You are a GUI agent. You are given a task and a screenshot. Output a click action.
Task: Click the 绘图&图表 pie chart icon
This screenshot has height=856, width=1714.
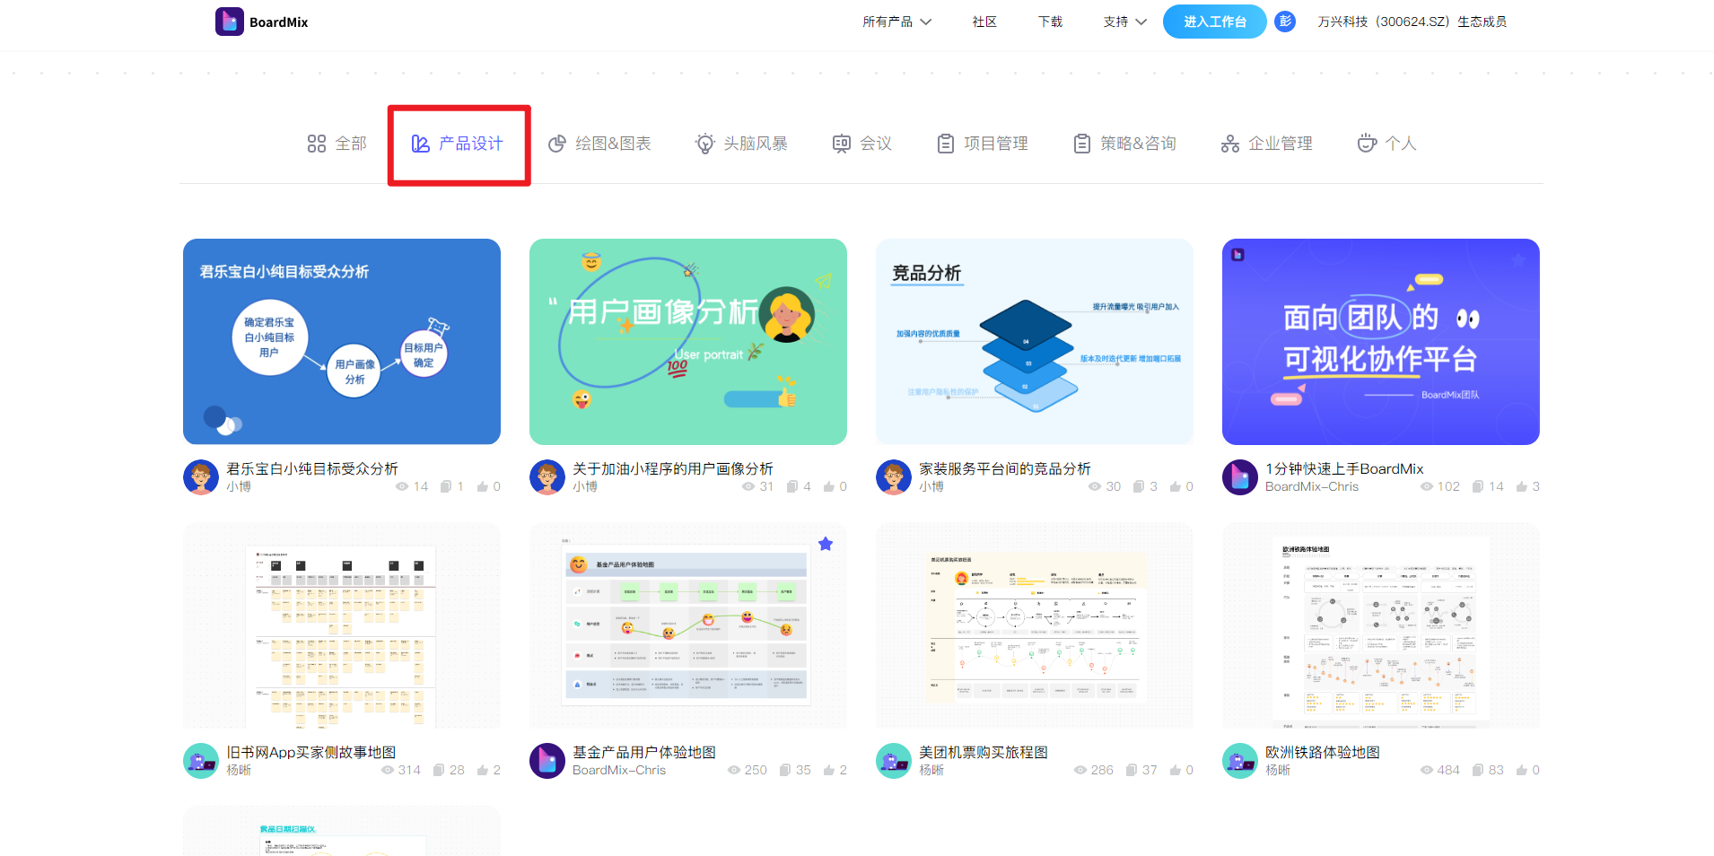557,144
